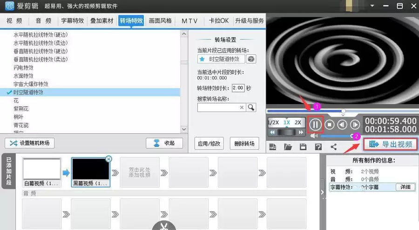This screenshot has height=230, width=419.
Task: Open the 画面风格 tab
Action: pos(160,20)
